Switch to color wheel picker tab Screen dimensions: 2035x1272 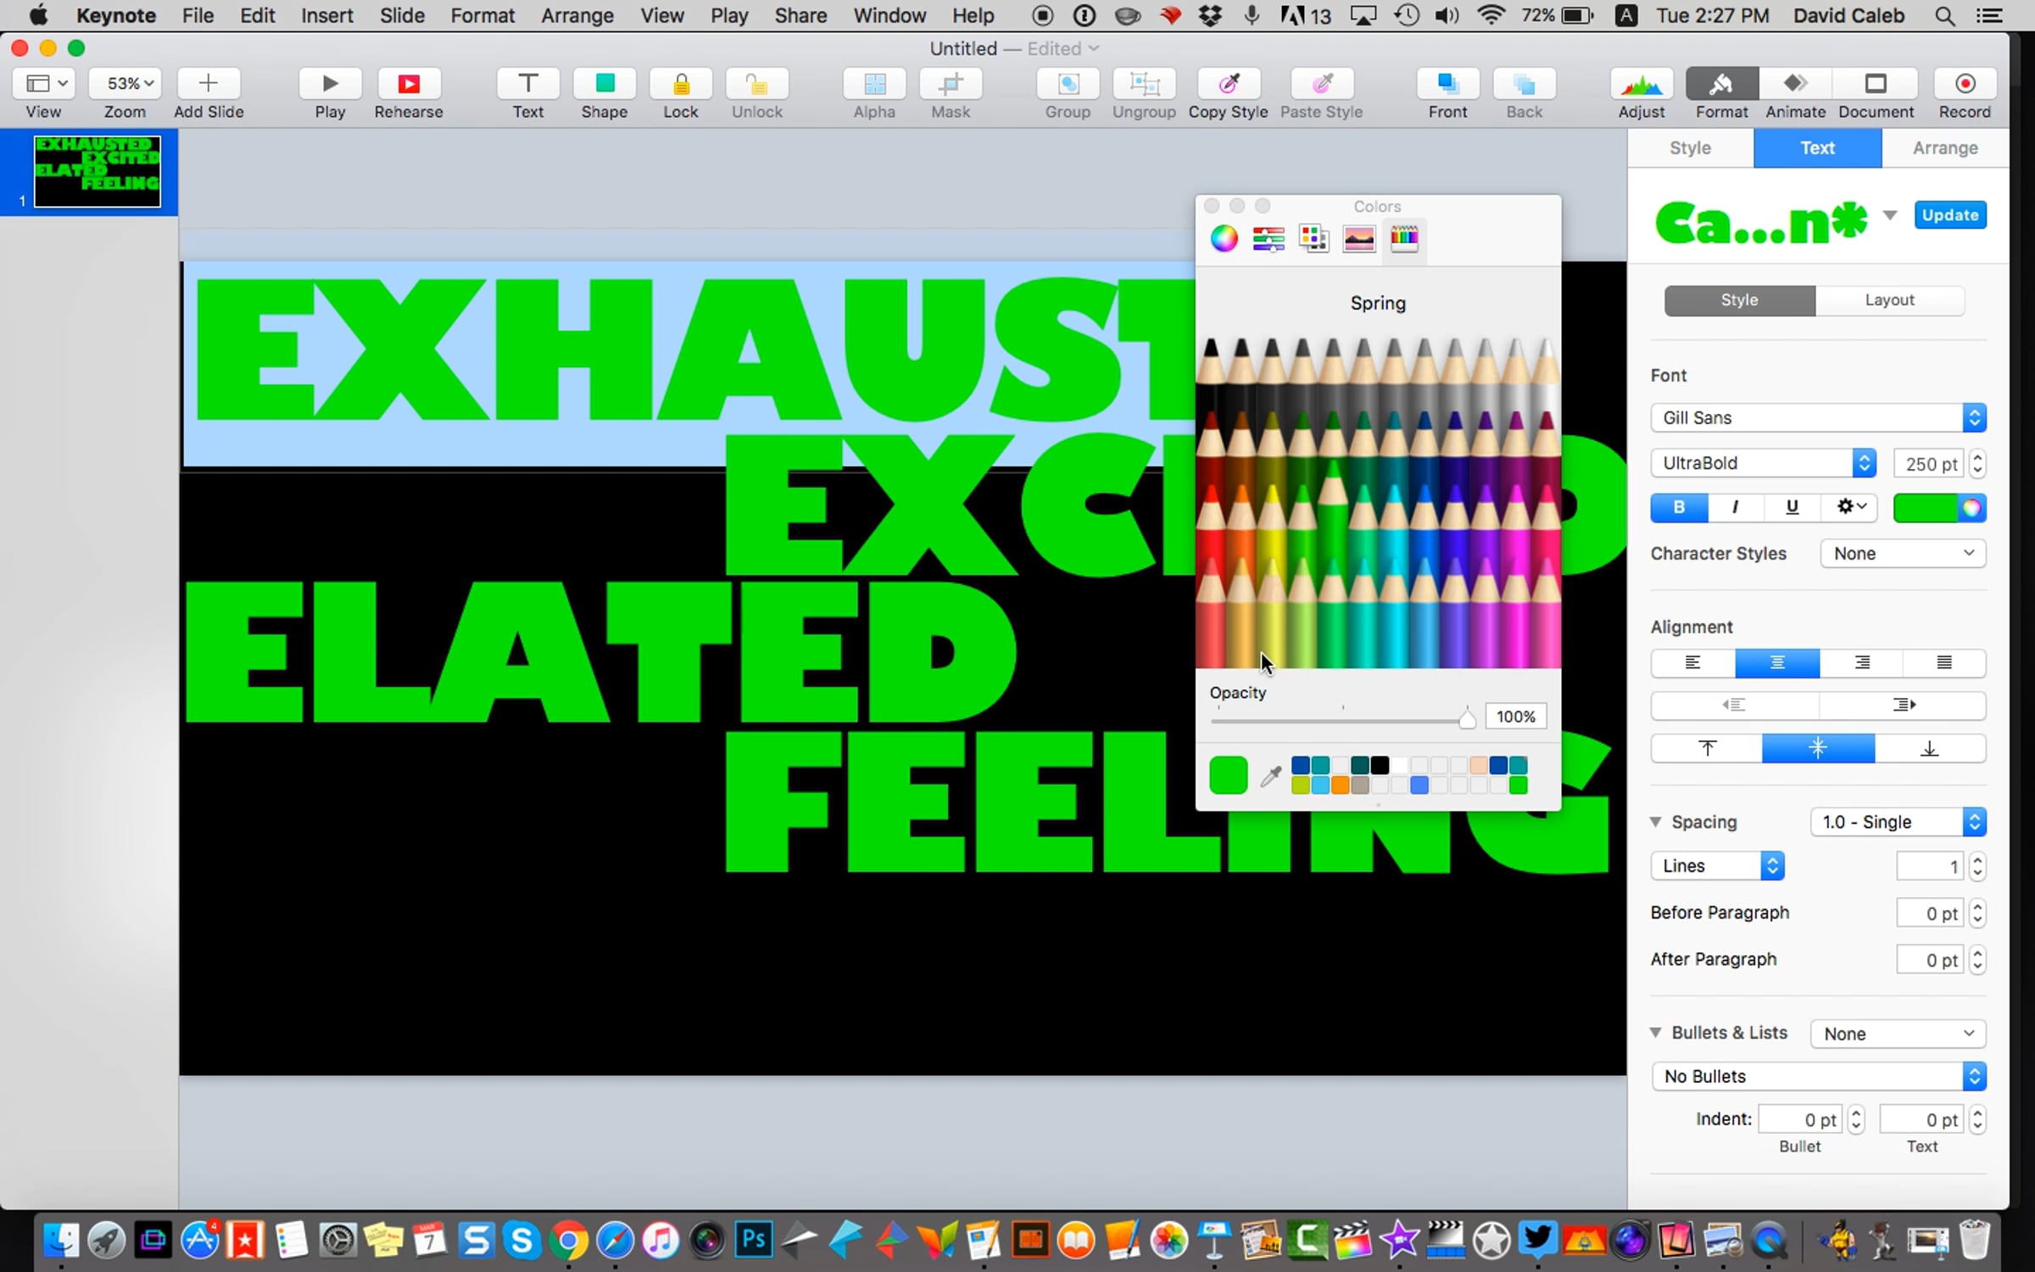pyautogui.click(x=1224, y=238)
